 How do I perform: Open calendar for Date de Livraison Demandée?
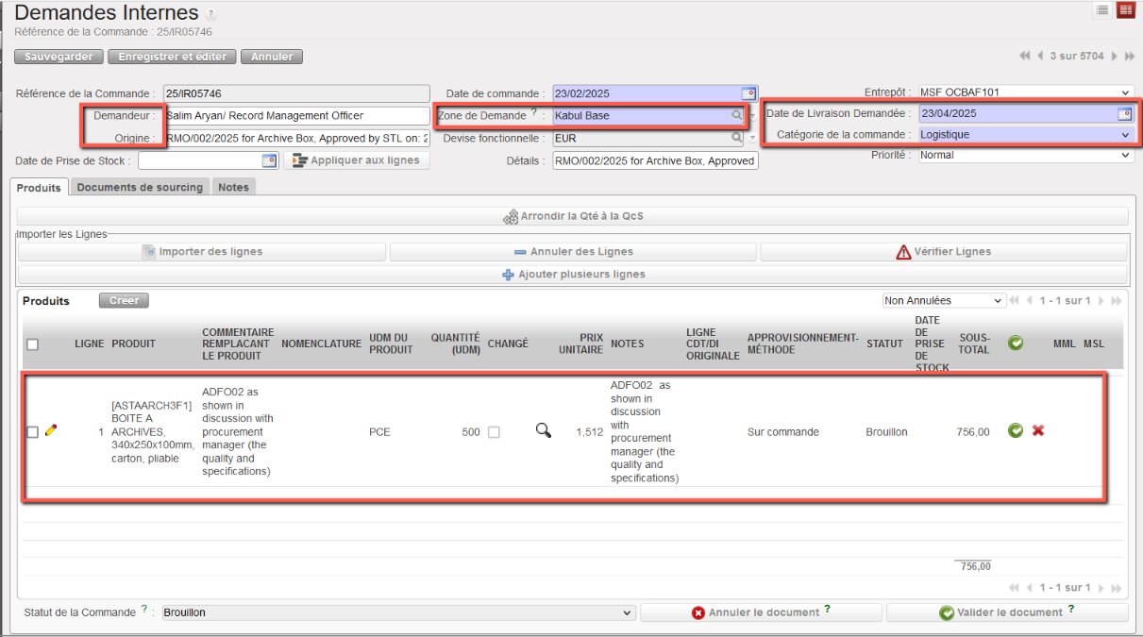tap(1124, 114)
